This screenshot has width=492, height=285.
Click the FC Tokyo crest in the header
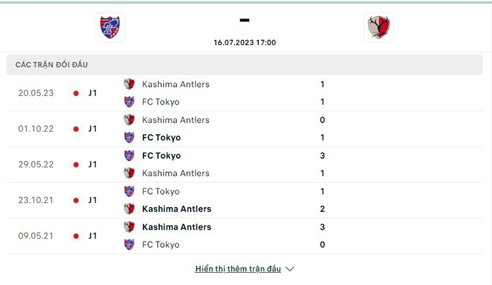coord(110,27)
